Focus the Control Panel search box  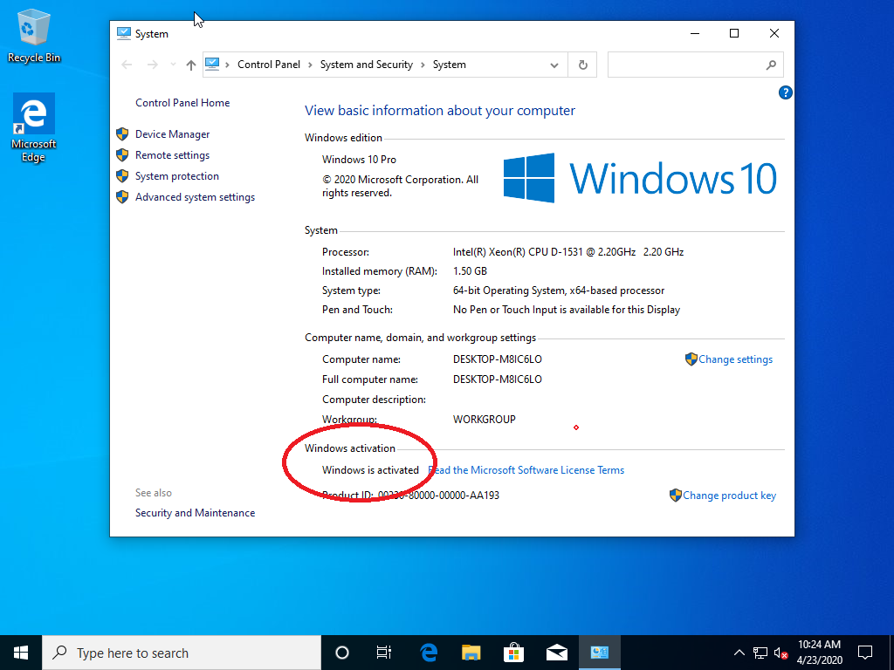coord(695,65)
